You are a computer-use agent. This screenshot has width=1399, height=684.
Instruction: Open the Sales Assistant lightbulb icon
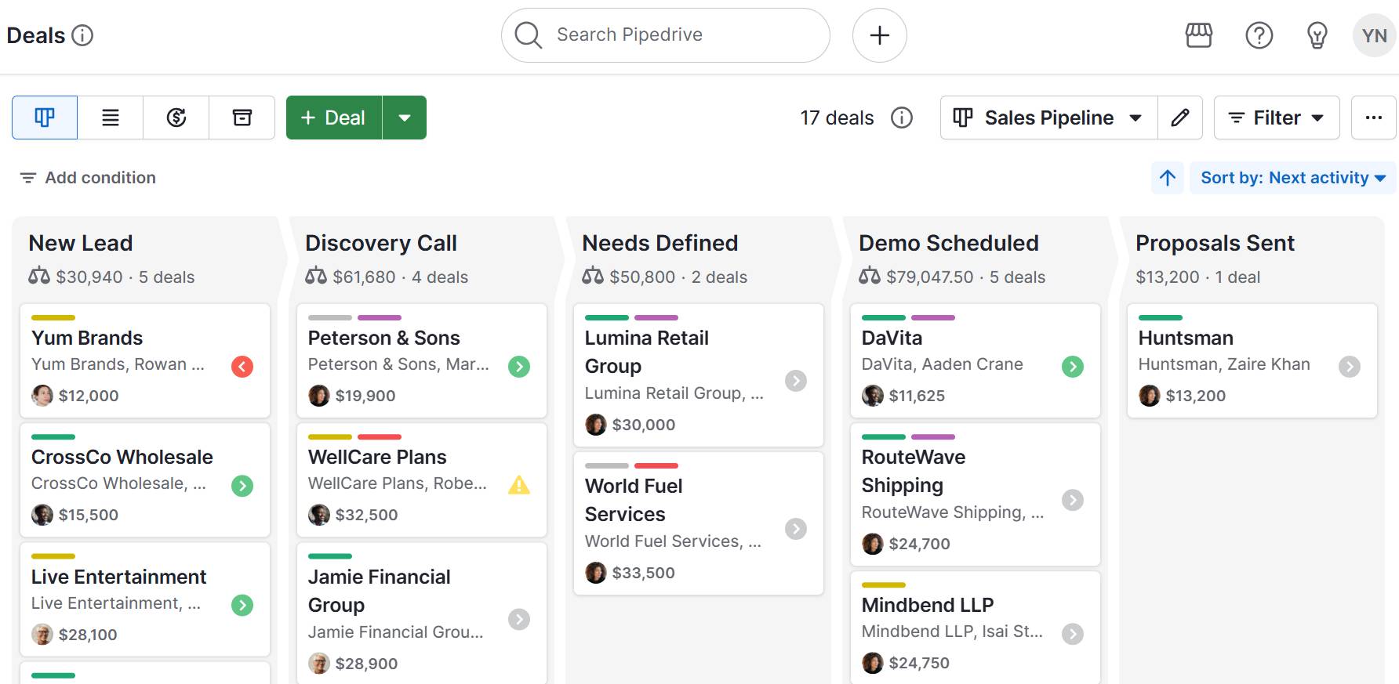pyautogui.click(x=1317, y=35)
